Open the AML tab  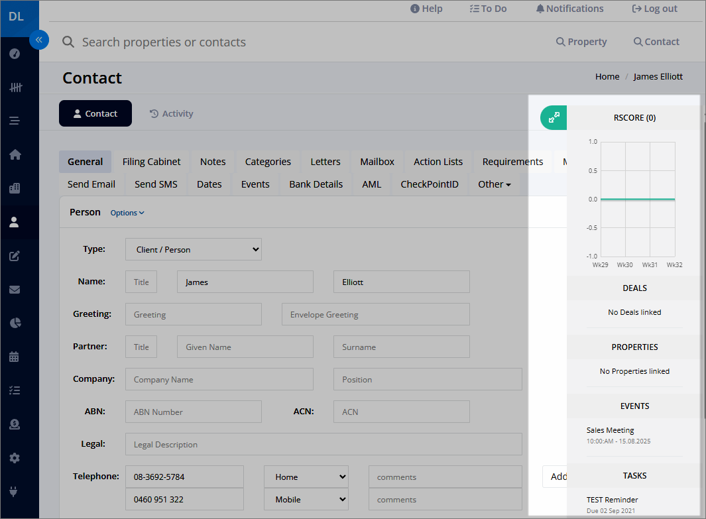pos(372,184)
